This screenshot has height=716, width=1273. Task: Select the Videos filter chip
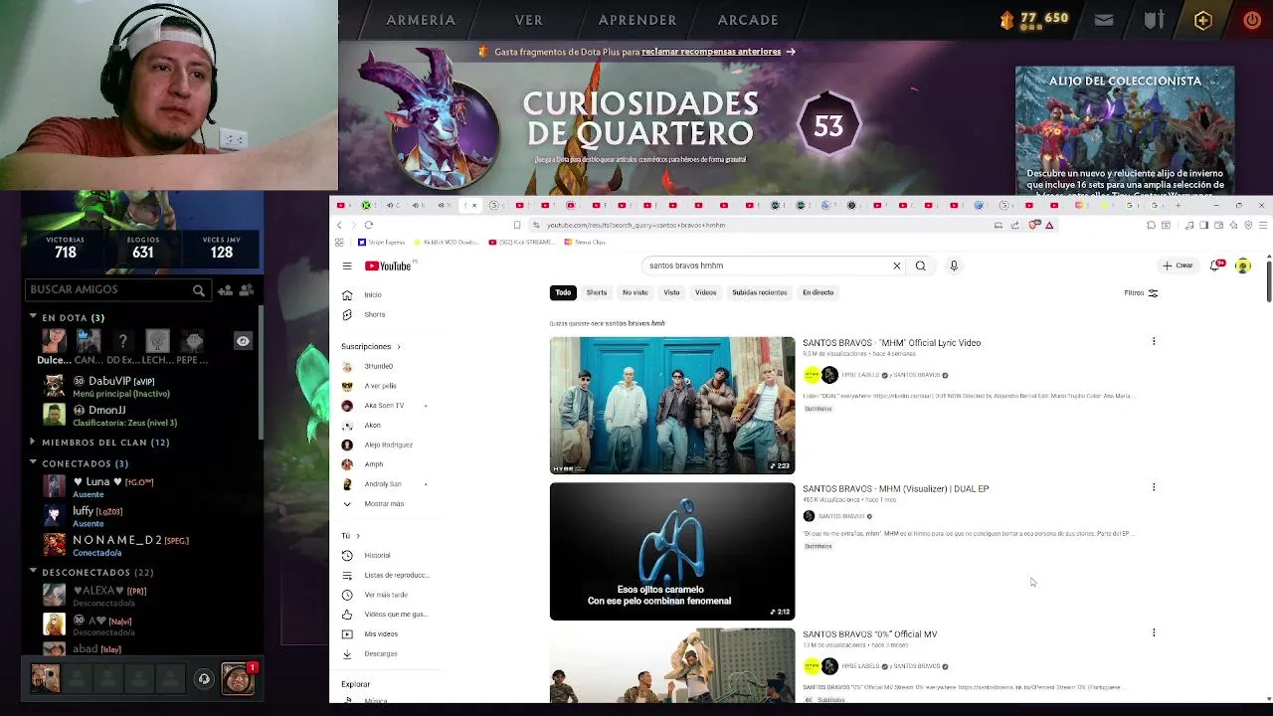pos(705,292)
